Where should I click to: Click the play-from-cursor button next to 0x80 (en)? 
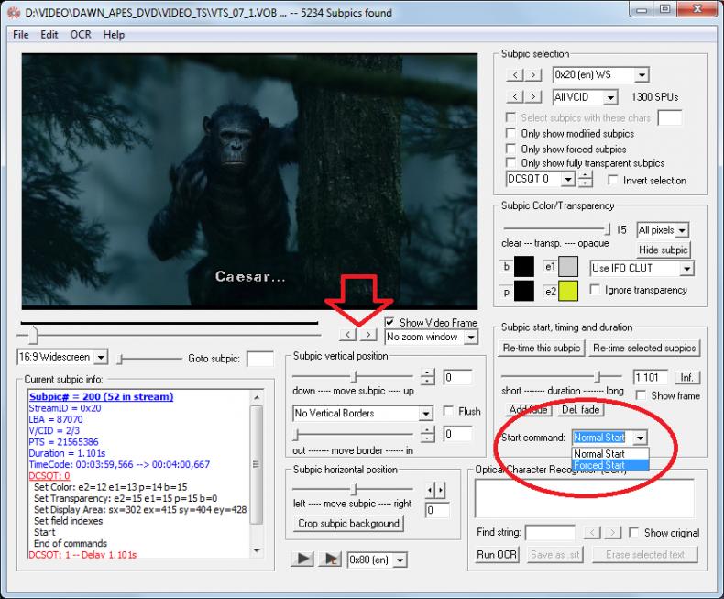[x=331, y=560]
